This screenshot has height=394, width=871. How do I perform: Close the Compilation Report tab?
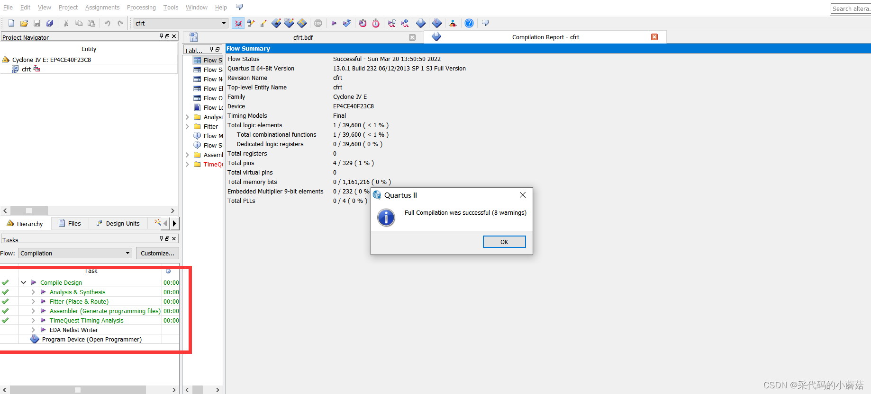tap(654, 37)
